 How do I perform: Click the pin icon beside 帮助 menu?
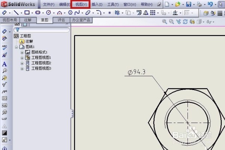pyautogui.click(x=159, y=4)
